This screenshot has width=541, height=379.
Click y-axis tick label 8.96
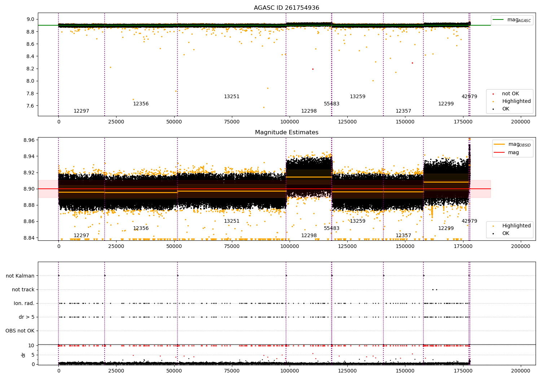point(29,140)
